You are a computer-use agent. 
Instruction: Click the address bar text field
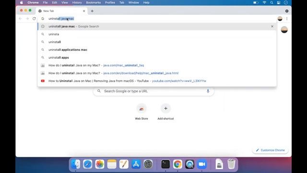pyautogui.click(x=157, y=19)
